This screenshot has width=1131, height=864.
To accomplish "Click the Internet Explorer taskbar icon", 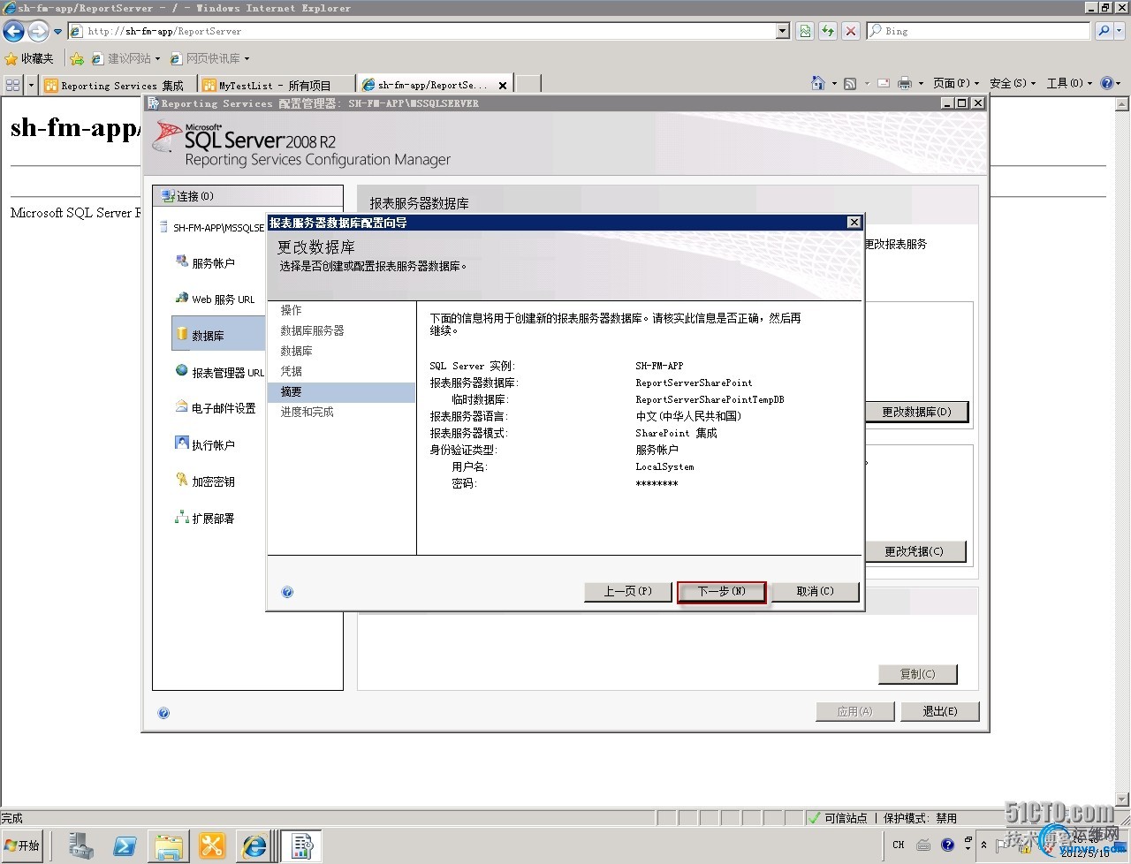I will (254, 846).
